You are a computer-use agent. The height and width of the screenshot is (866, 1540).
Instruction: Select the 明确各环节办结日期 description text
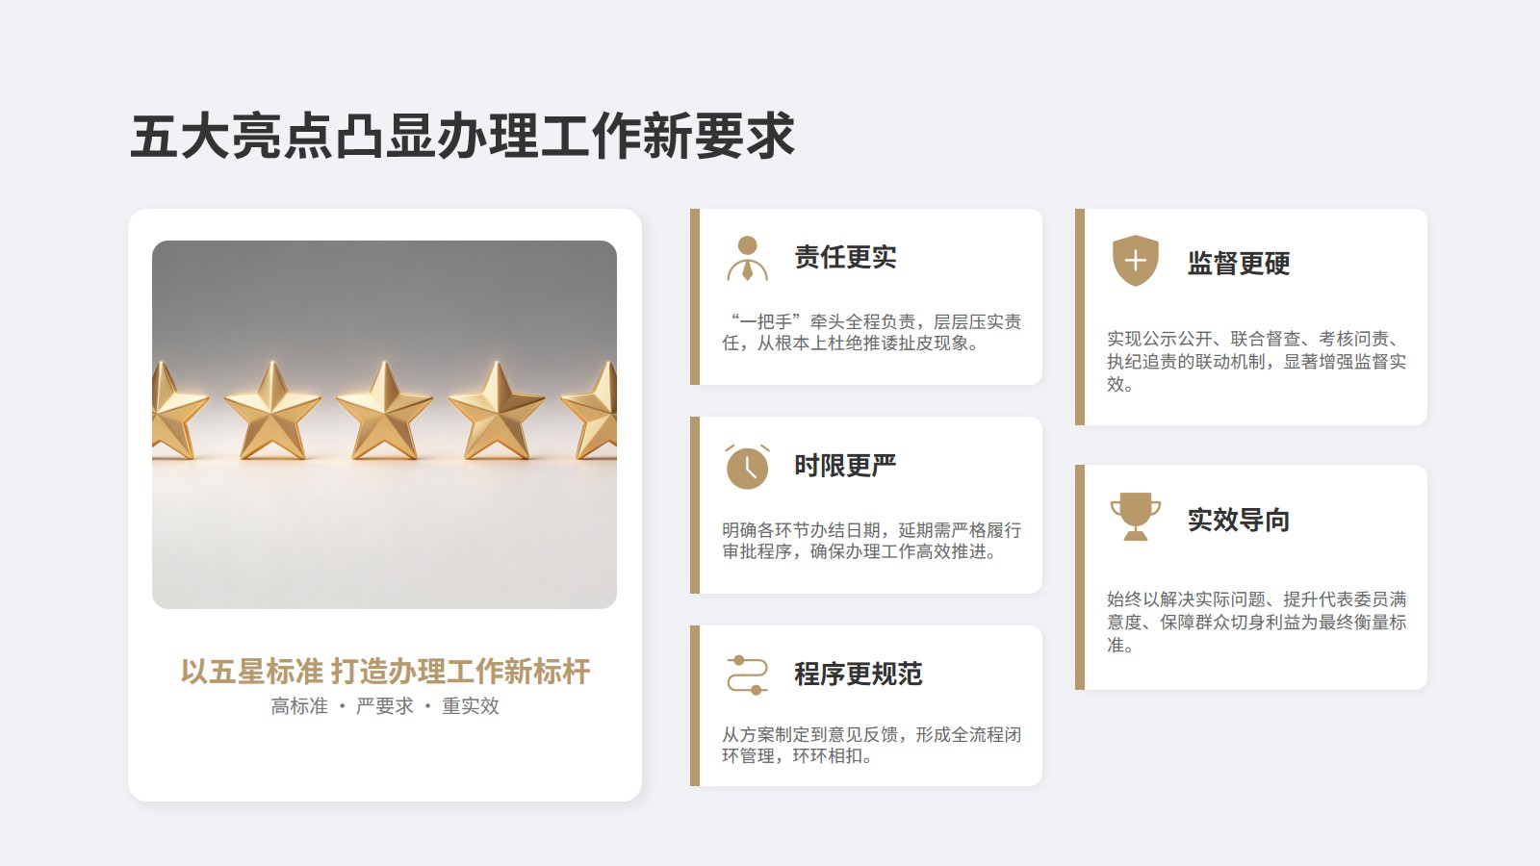pos(871,541)
